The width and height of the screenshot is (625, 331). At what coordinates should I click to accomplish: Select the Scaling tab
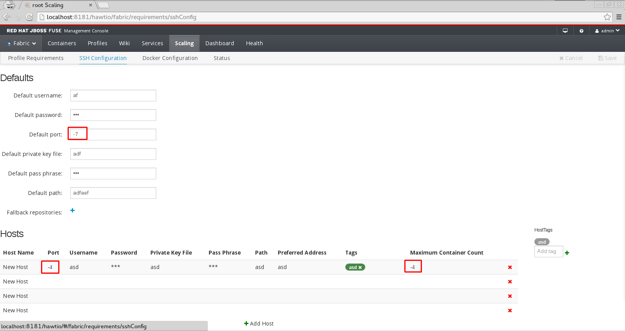184,43
